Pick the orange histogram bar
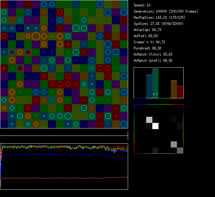 pos(174,89)
